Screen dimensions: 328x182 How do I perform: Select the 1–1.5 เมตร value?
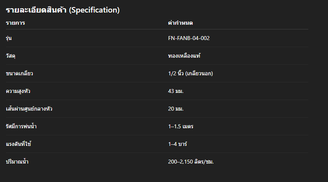[180, 126]
